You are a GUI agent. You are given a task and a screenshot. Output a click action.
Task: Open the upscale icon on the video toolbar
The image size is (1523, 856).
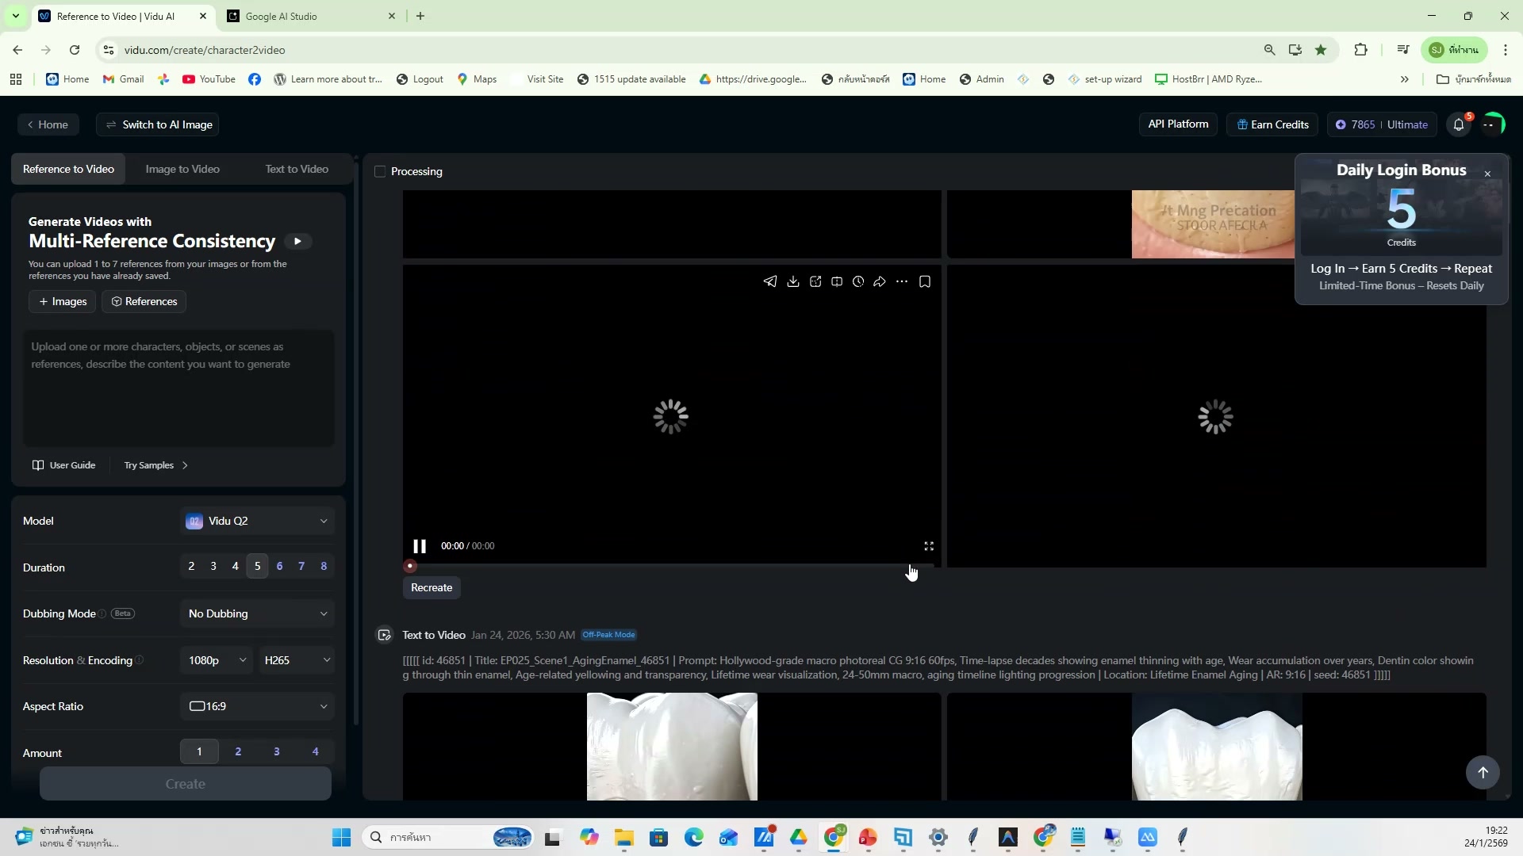coord(815,281)
